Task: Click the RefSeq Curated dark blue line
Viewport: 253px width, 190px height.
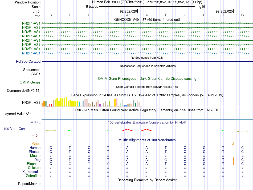Action: (x=147, y=61)
